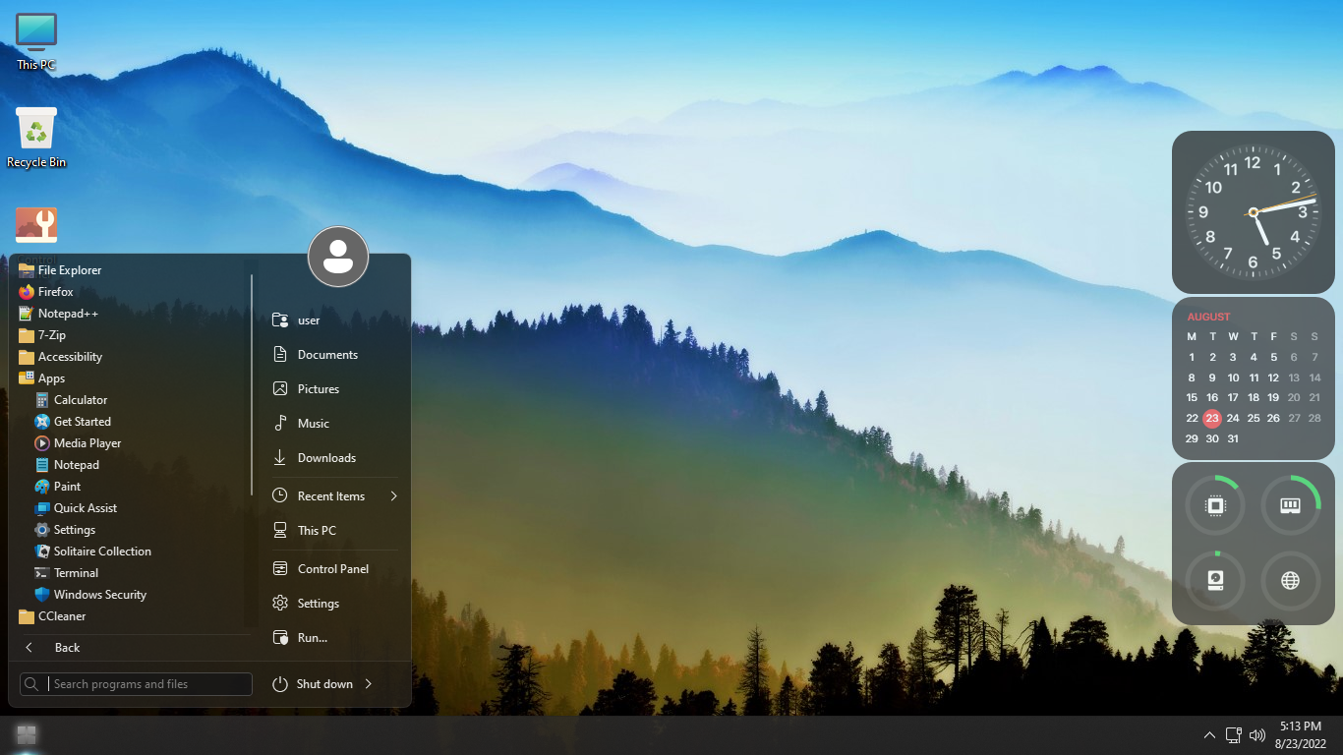Select August 26 in the calendar widget
The width and height of the screenshot is (1343, 755).
[x=1273, y=419]
